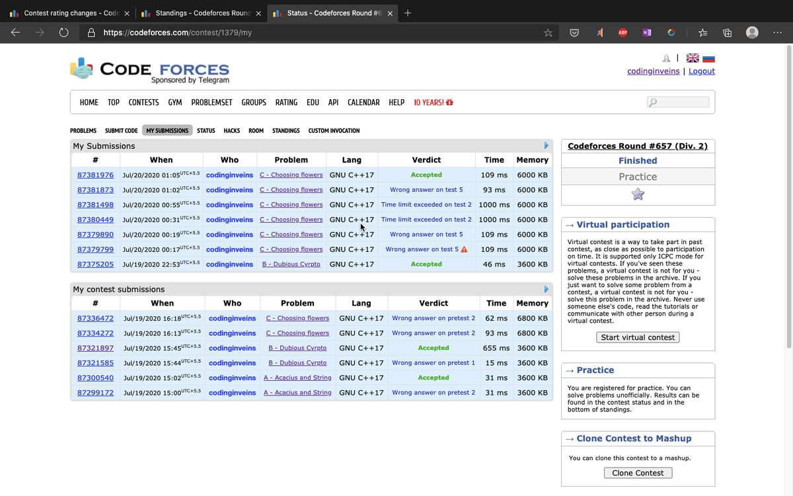Reload the page with the refresh icon
793x496 pixels.
point(64,32)
